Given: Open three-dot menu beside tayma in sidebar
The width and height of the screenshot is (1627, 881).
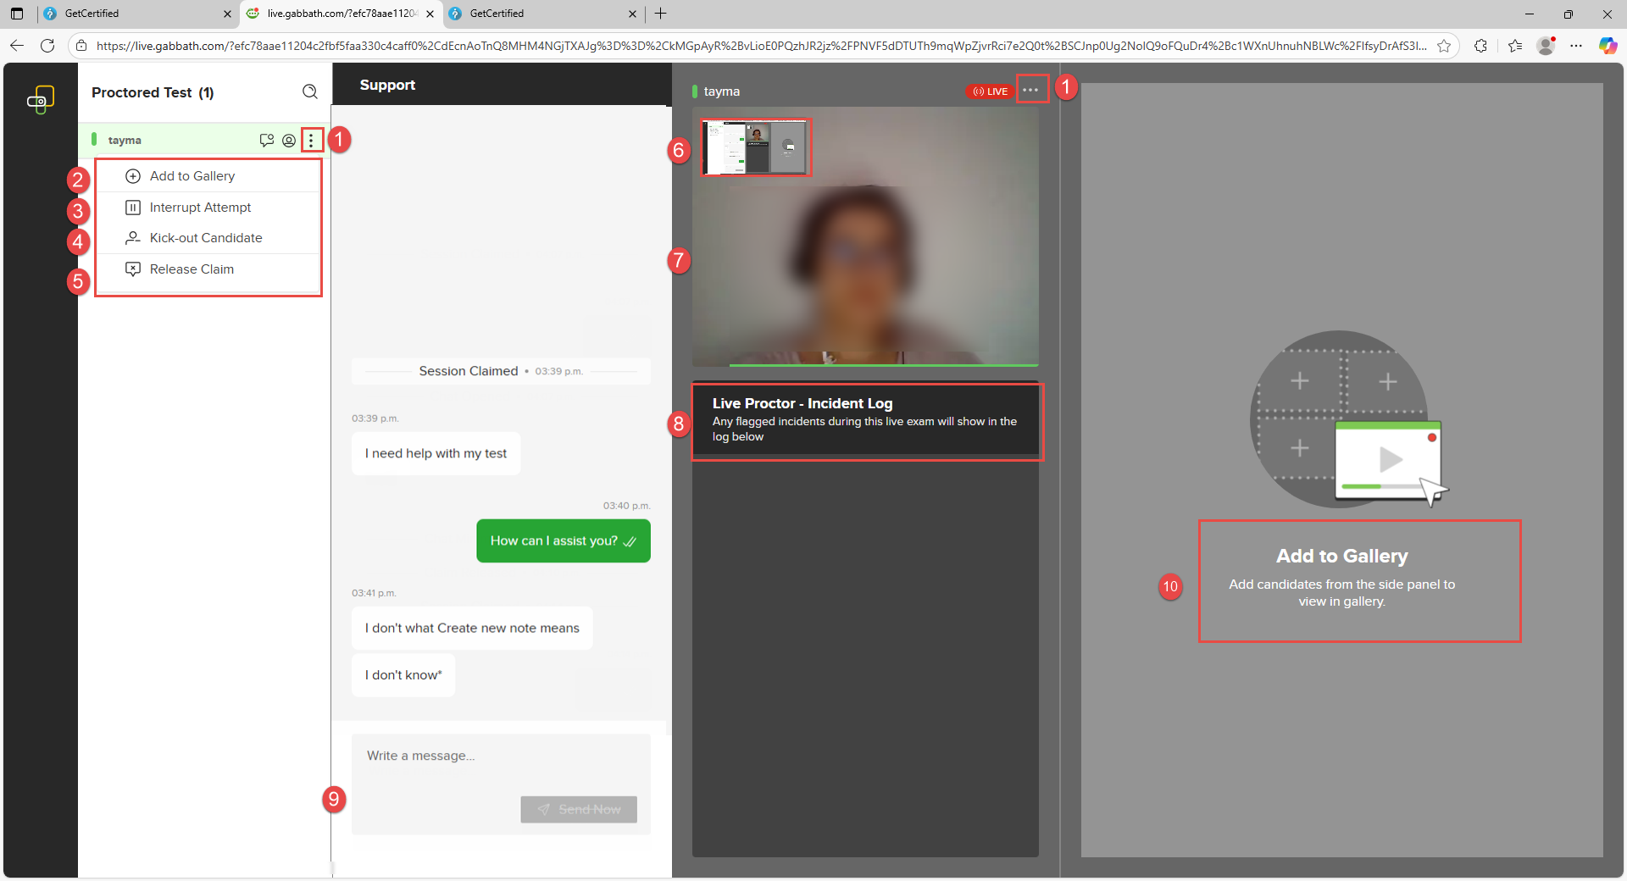Looking at the screenshot, I should (312, 141).
